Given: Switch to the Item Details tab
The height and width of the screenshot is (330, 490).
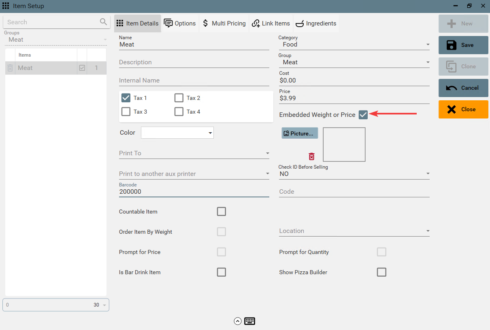Looking at the screenshot, I should pyautogui.click(x=138, y=23).
